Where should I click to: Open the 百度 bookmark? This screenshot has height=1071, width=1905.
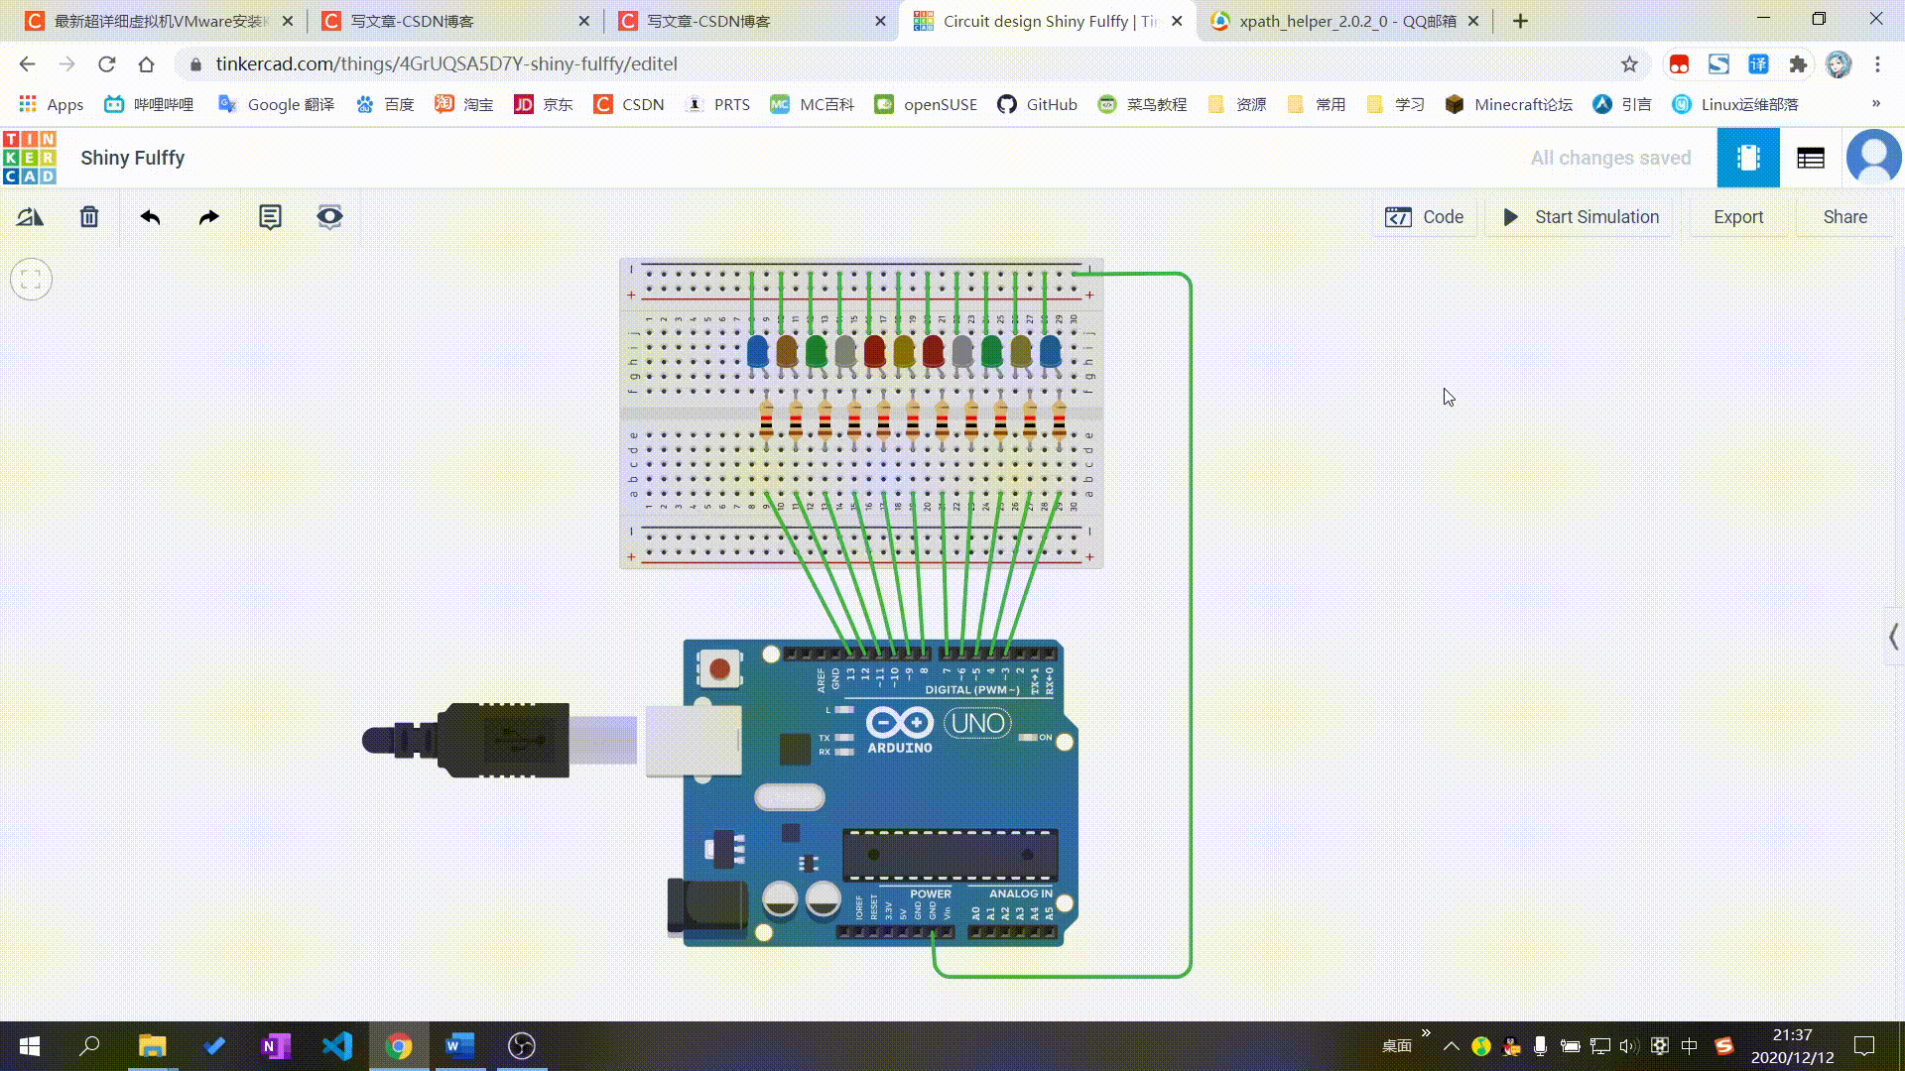(385, 104)
